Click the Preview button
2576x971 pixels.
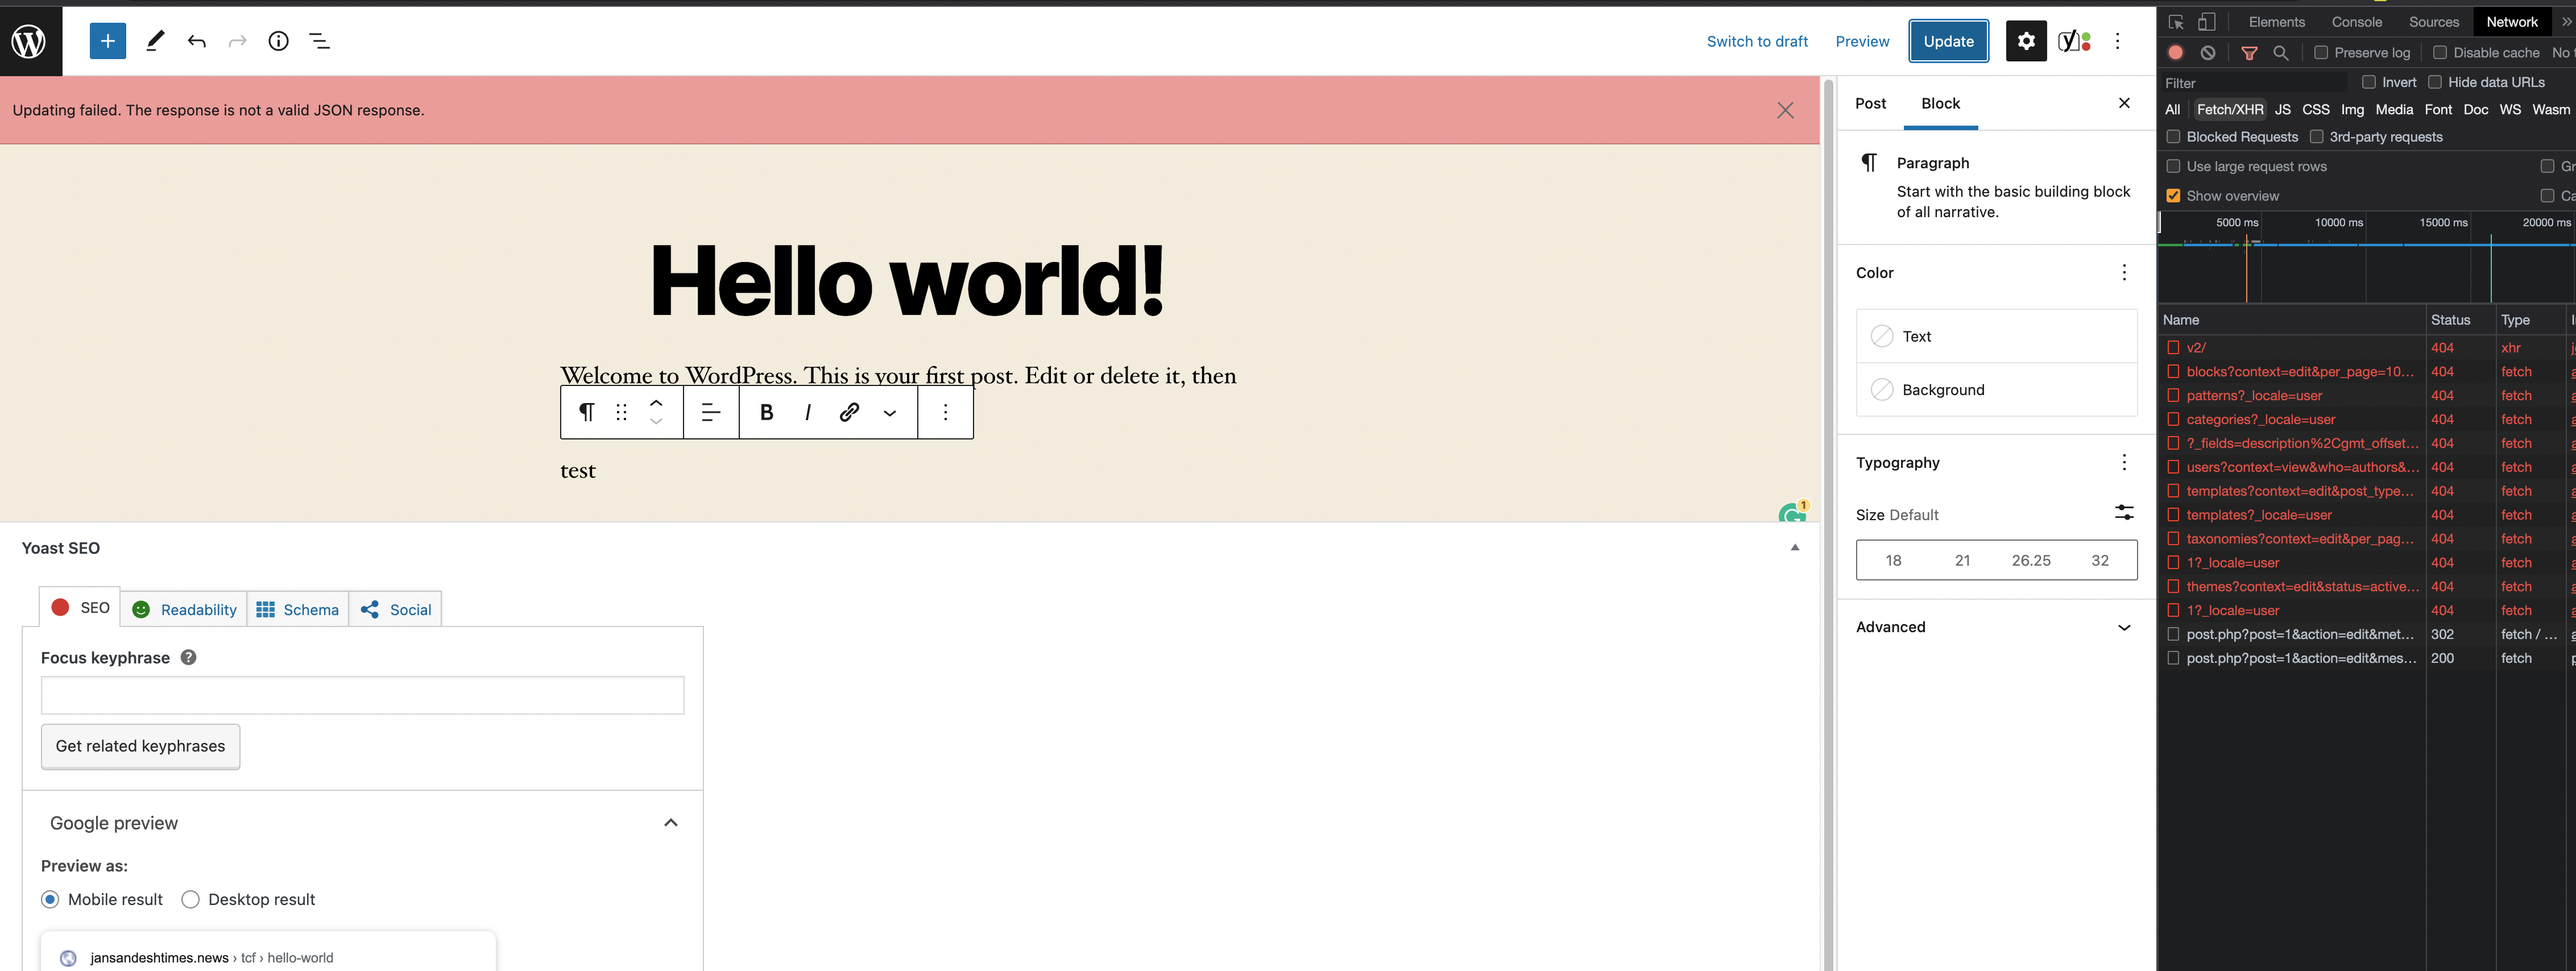(1862, 41)
